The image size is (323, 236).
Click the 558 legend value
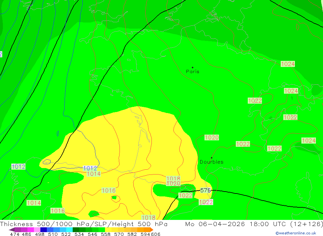click(106, 234)
